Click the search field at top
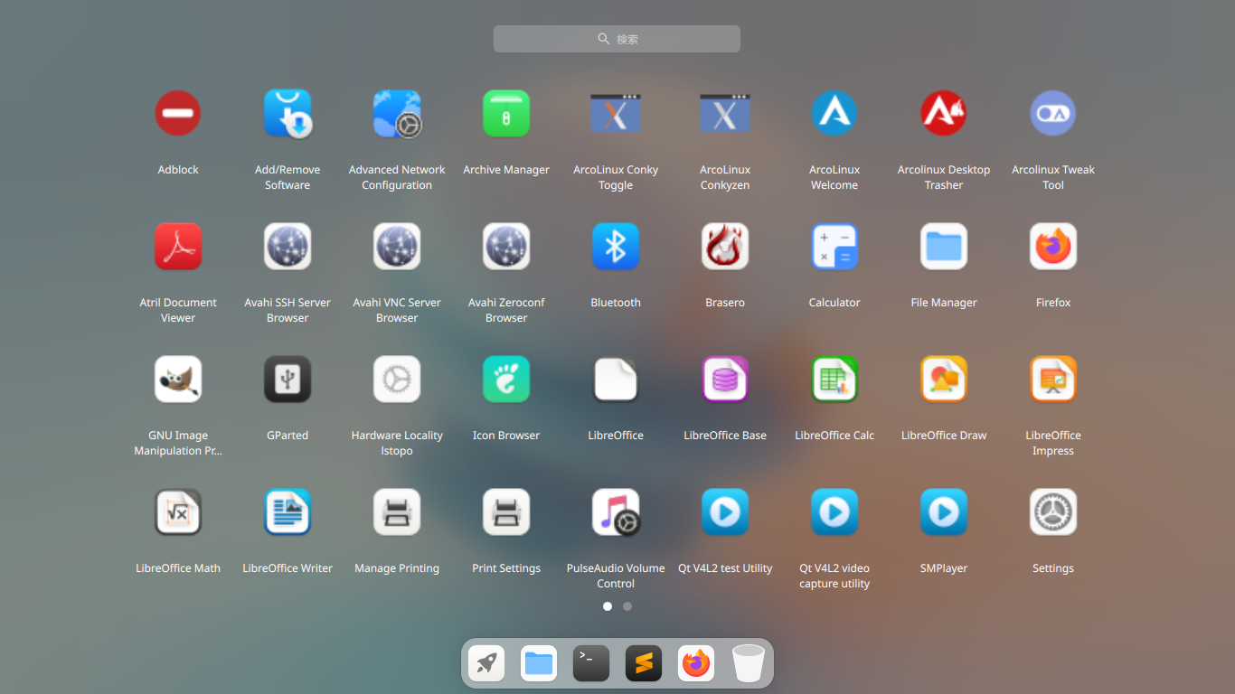1235x694 pixels. tap(617, 39)
